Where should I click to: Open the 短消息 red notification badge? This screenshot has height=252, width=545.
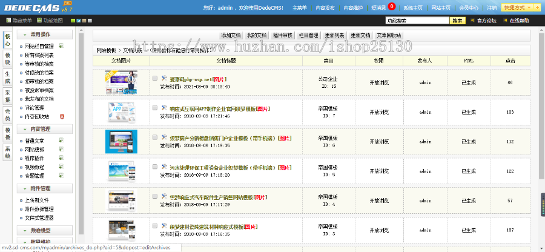392,6
